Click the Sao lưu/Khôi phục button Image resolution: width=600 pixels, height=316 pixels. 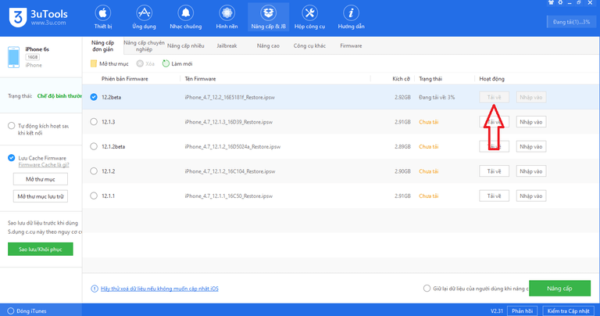(40, 249)
